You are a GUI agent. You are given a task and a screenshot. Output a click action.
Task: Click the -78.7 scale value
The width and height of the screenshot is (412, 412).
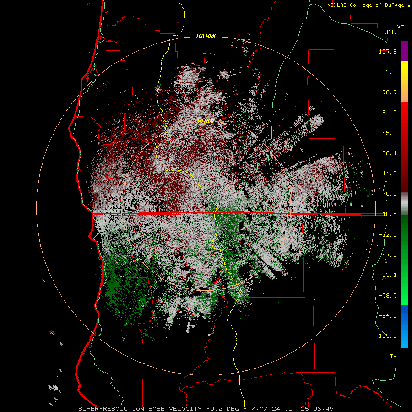[388, 296]
